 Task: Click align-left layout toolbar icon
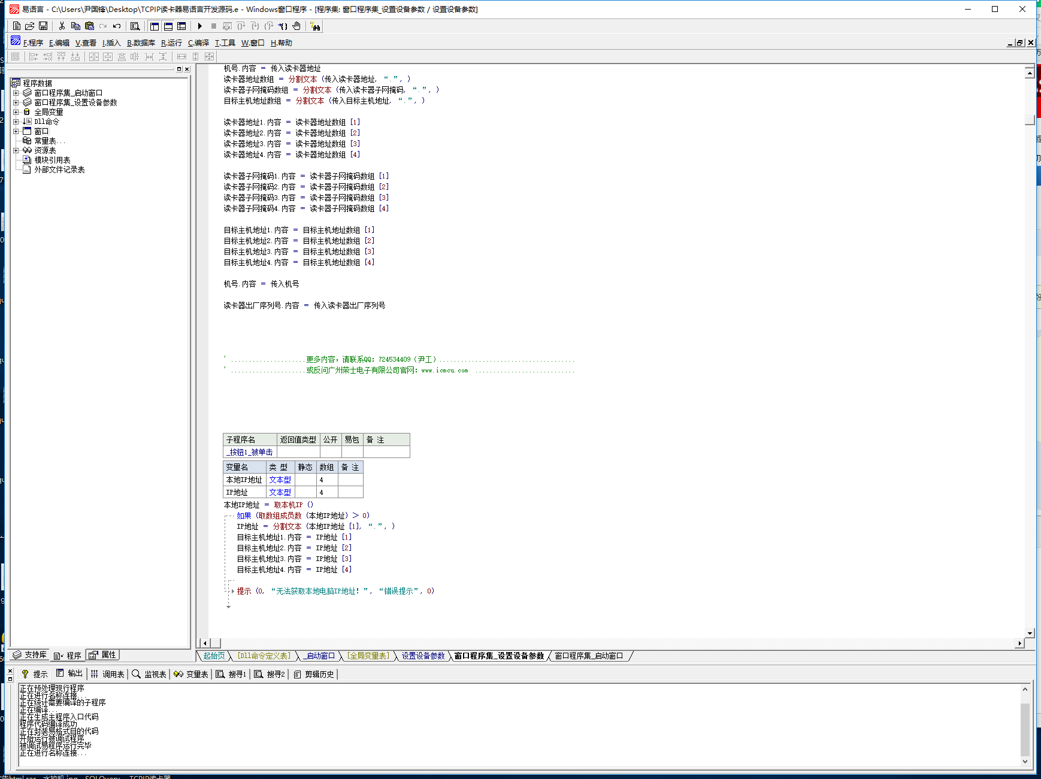click(x=34, y=56)
